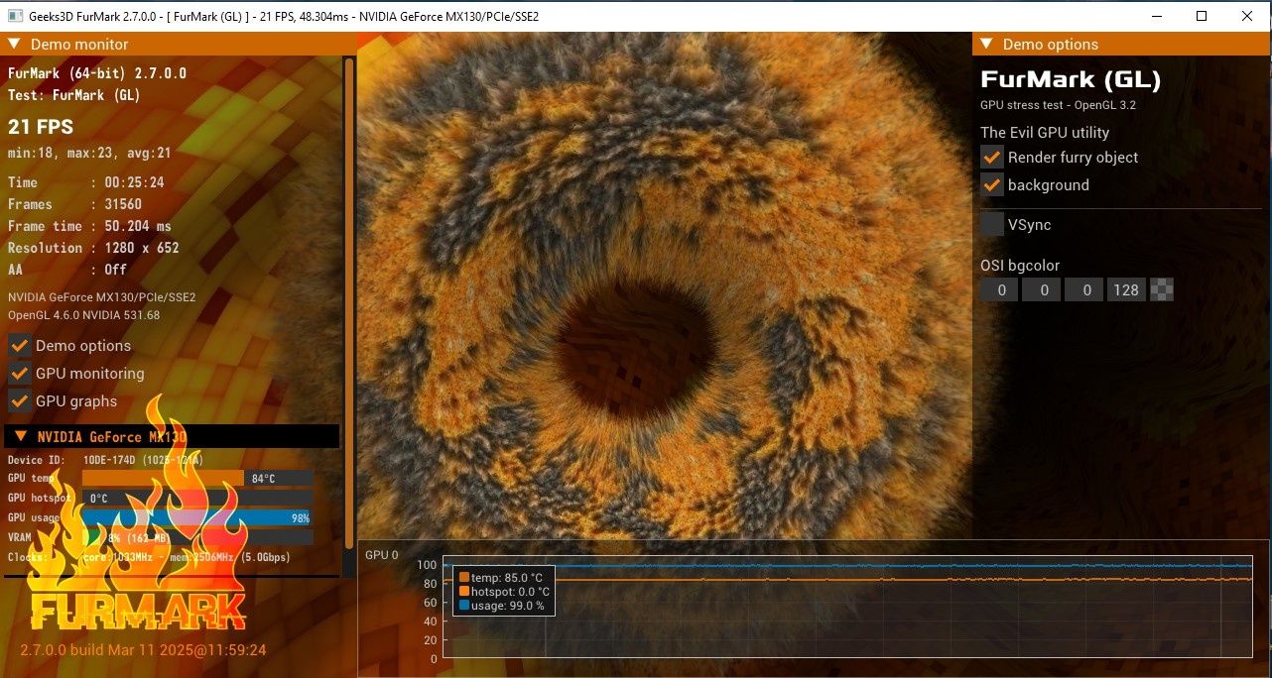Toggle the GPU monitoring checkbox
Screen dimensions: 1272x678
19,373
